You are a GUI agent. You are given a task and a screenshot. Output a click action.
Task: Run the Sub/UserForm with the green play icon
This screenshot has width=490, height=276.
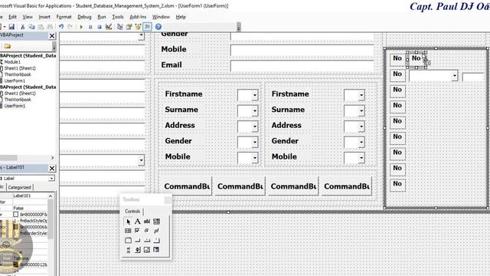(x=81, y=27)
